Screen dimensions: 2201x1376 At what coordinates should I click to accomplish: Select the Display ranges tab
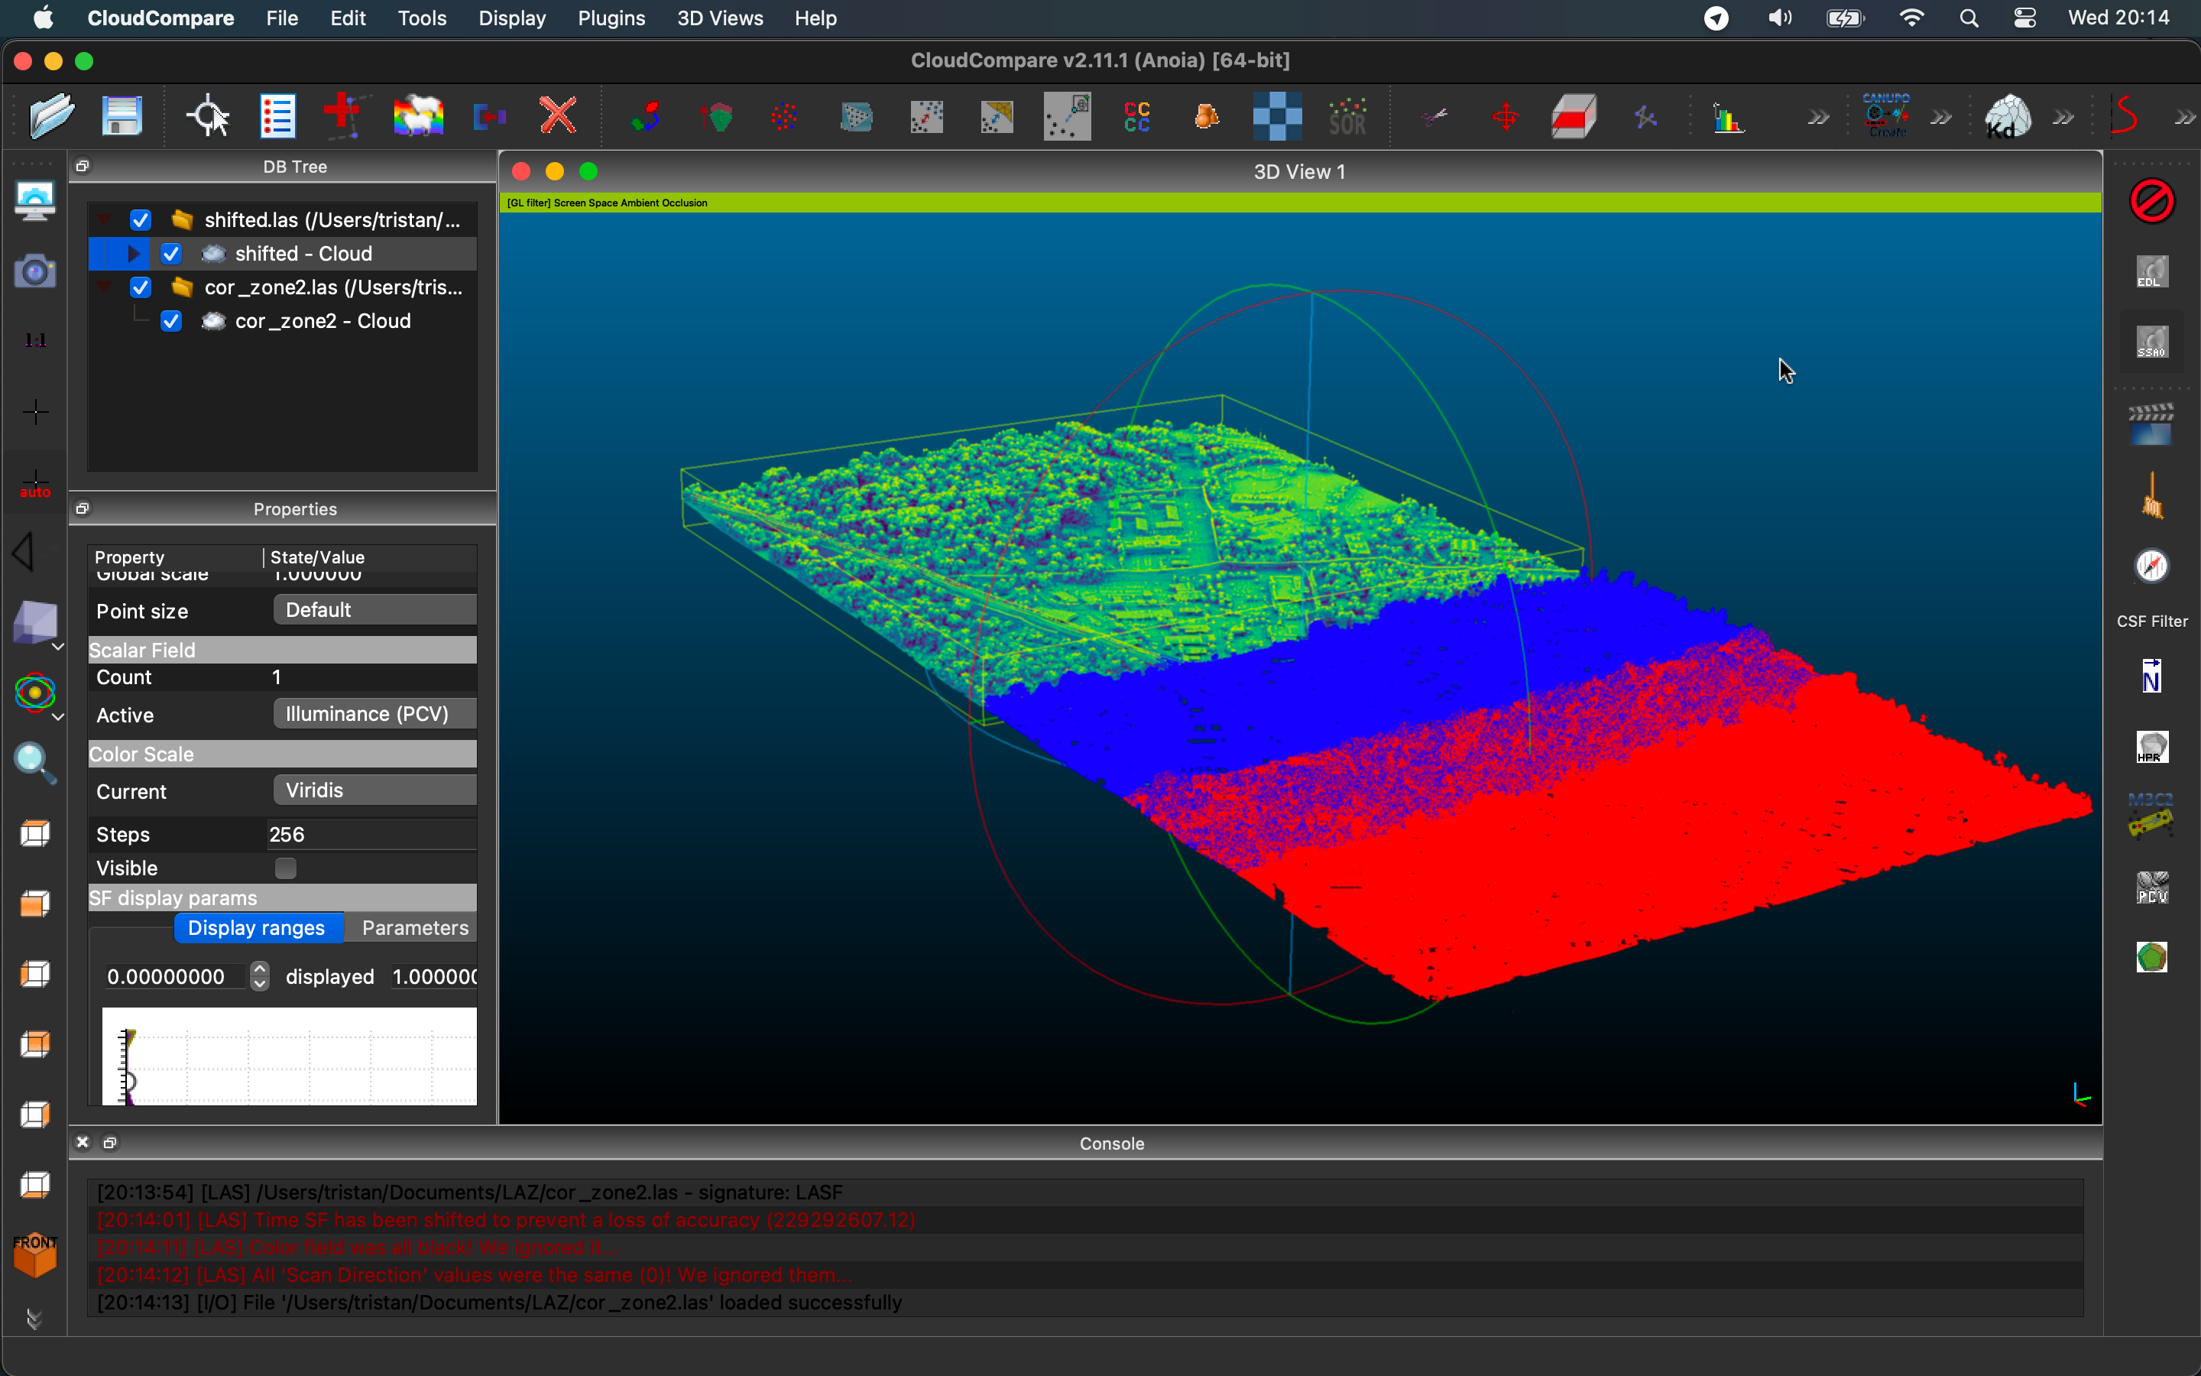coord(257,927)
